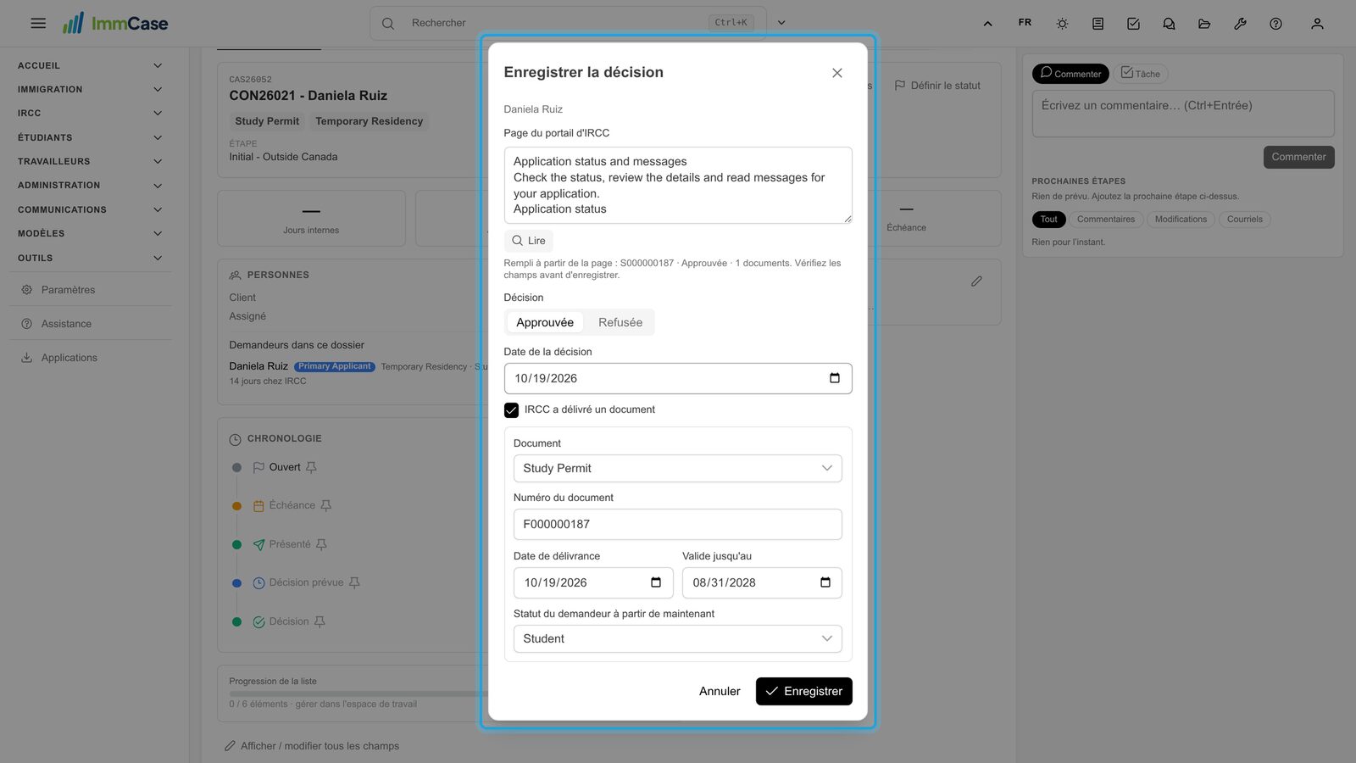Pin the Ouvert chronology entry

click(x=311, y=467)
